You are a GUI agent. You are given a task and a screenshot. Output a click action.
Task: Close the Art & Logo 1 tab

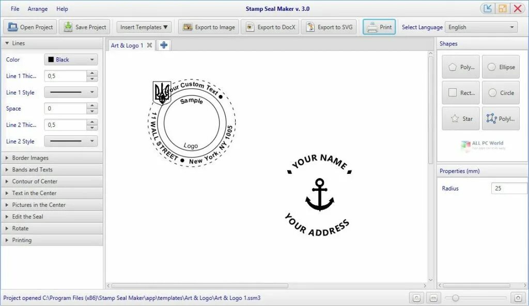[149, 45]
